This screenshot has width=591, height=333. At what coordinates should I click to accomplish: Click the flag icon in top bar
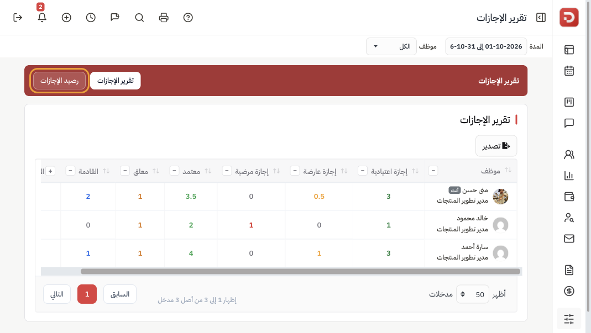[x=115, y=17]
